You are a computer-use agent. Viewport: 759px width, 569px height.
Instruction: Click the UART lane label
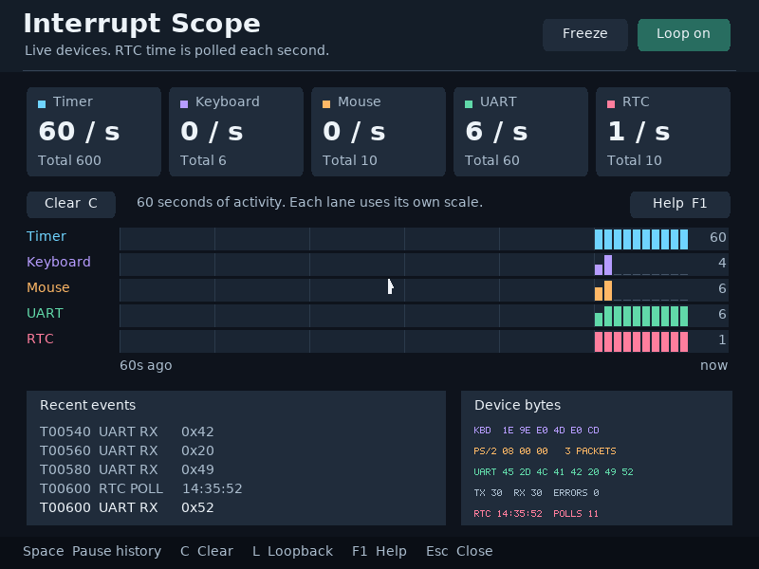tap(45, 313)
